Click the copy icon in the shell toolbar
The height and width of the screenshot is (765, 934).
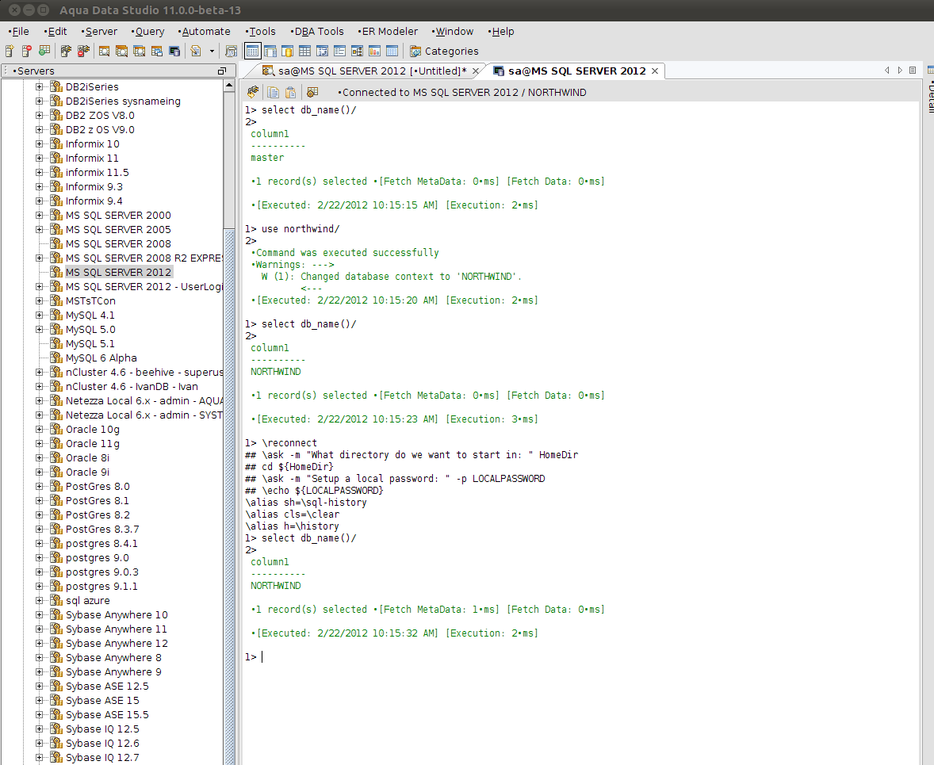273,92
